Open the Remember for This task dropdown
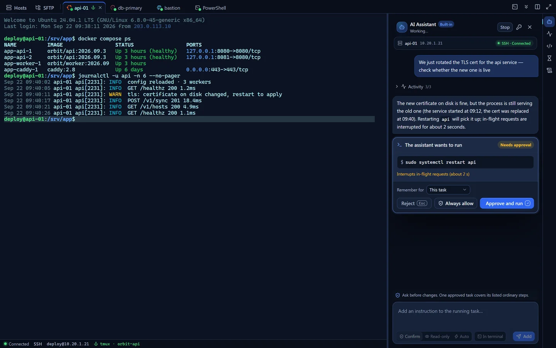This screenshot has height=348, width=556. 448,190
